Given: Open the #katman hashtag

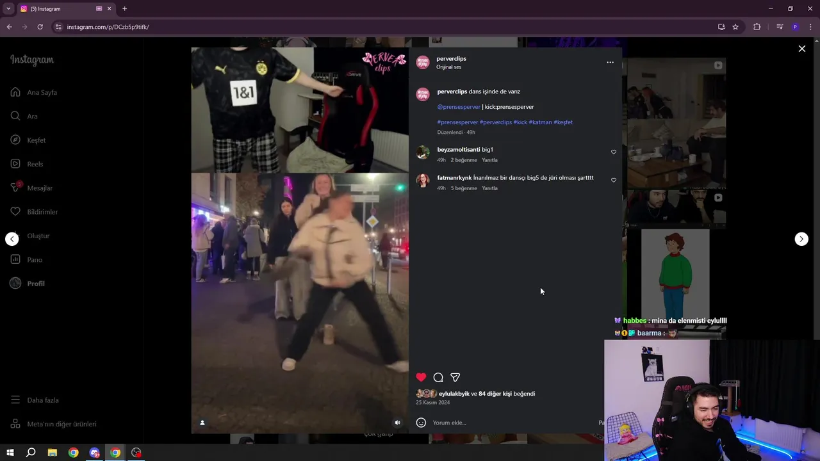Looking at the screenshot, I should tap(540, 122).
